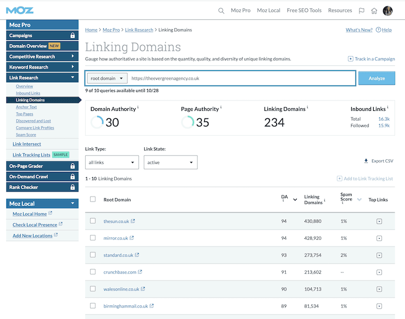
Task: Open the Free SEO Tools menu
Action: point(304,10)
